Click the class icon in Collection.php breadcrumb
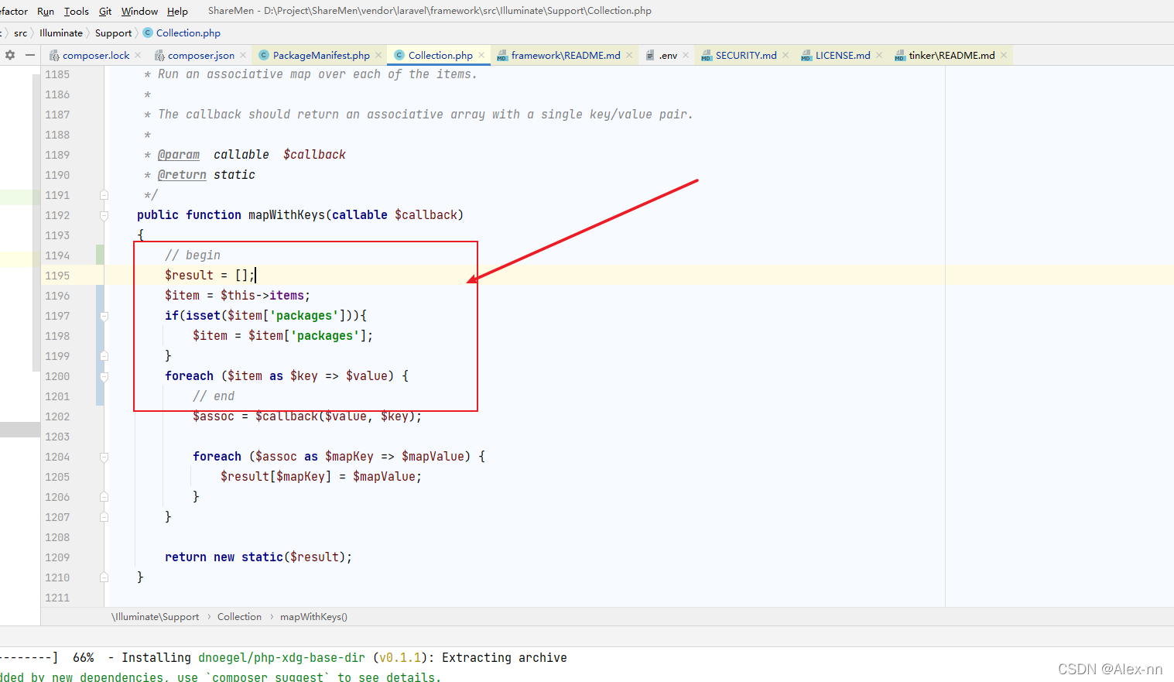Image resolution: width=1174 pixels, height=682 pixels. [148, 33]
